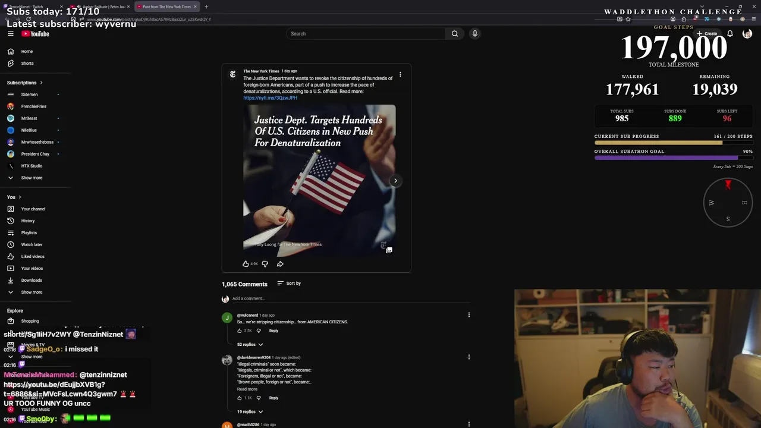Screen dimensions: 761x428
Task: Expand the Subscriptions section header
Action: 24,83
